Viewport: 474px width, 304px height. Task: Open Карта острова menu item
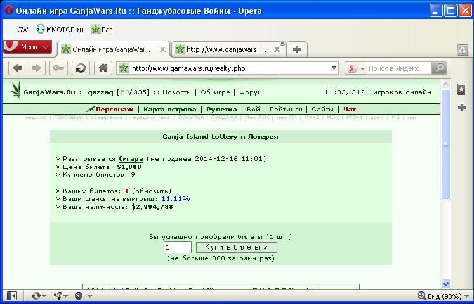tap(169, 110)
